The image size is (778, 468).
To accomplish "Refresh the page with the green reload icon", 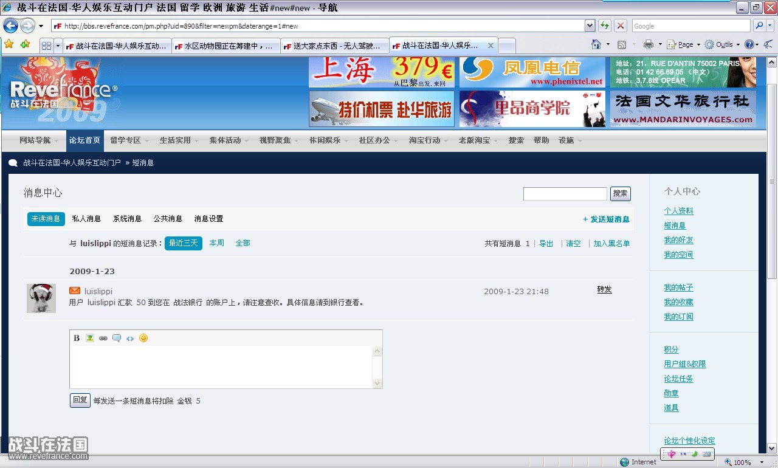I will click(605, 26).
